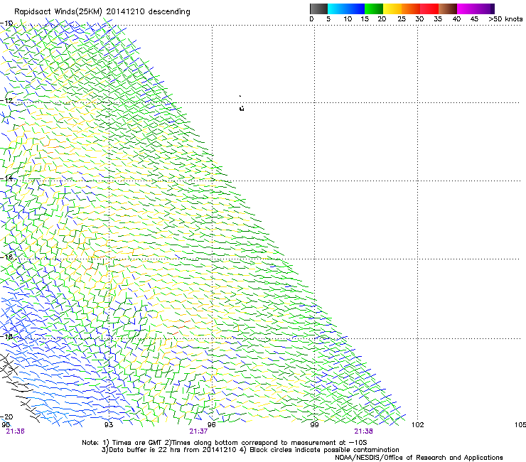Click the yellow 20–25 knots legend segment
Screen dimensions: 526x462
click(x=392, y=9)
